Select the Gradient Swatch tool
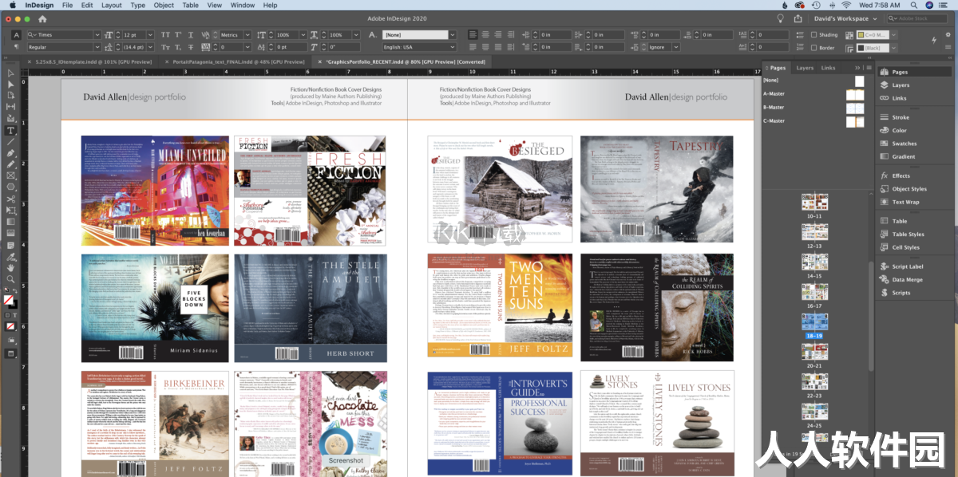Viewport: 958px width, 477px height. pyautogui.click(x=10, y=221)
